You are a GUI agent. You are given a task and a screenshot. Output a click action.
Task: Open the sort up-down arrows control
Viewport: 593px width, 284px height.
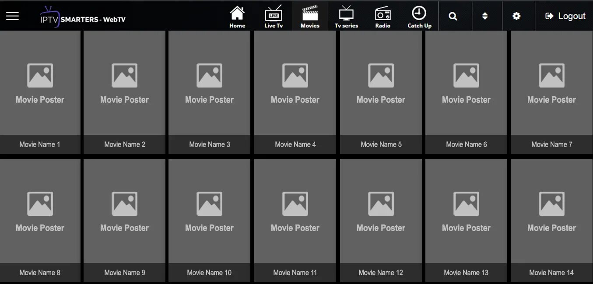tap(485, 16)
